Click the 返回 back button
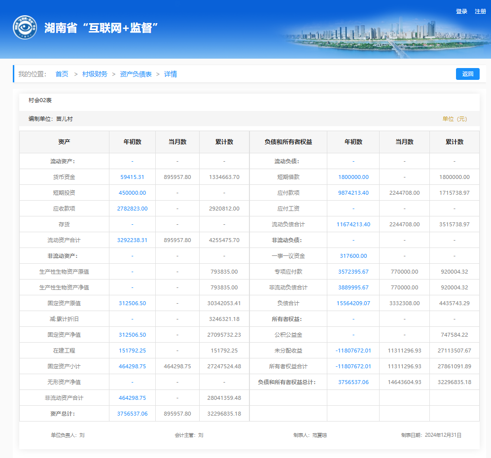 467,74
